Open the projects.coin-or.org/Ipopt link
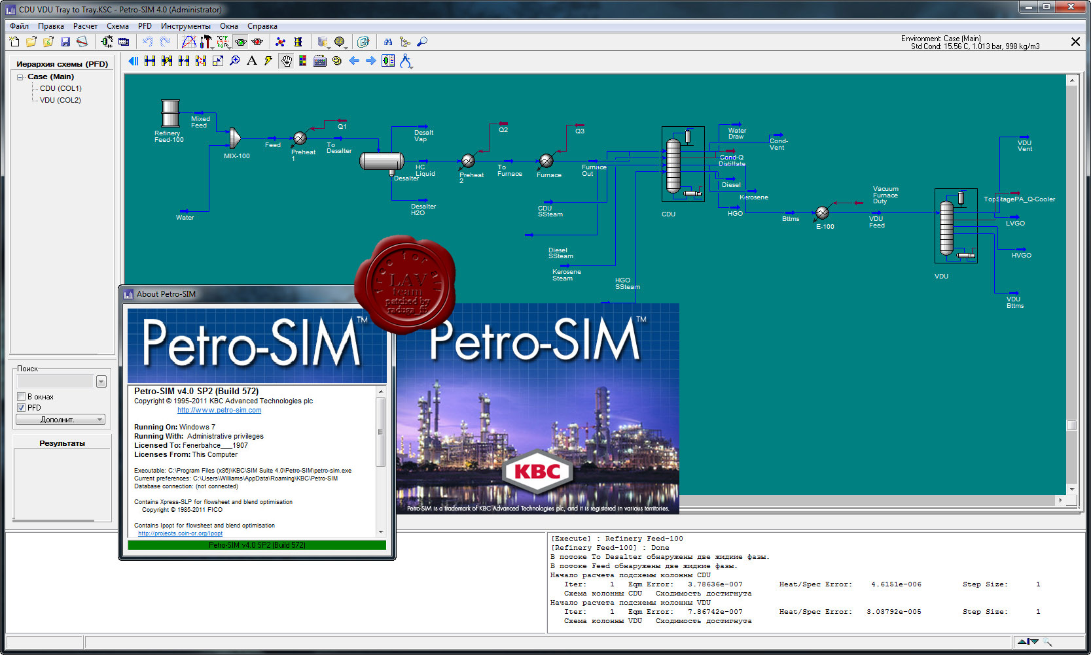Image resolution: width=1091 pixels, height=655 pixels. coord(180,533)
